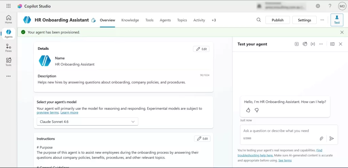Toggle the Test panel button
Screen dimensions: 348x168
337,20
